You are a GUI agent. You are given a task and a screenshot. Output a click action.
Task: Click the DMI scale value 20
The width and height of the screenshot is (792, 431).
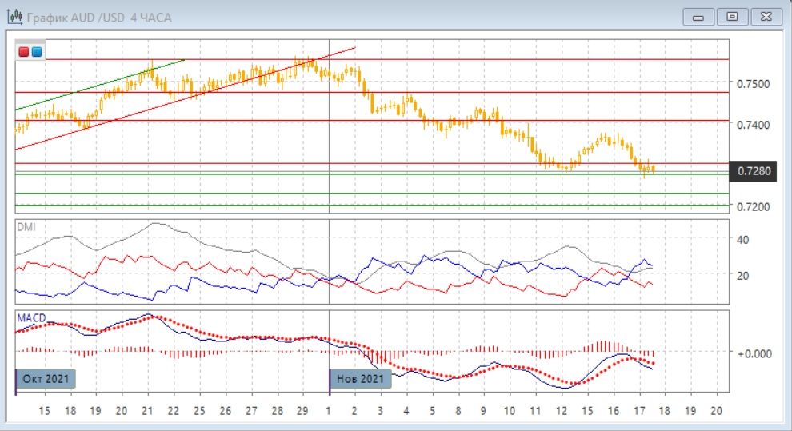click(x=742, y=275)
